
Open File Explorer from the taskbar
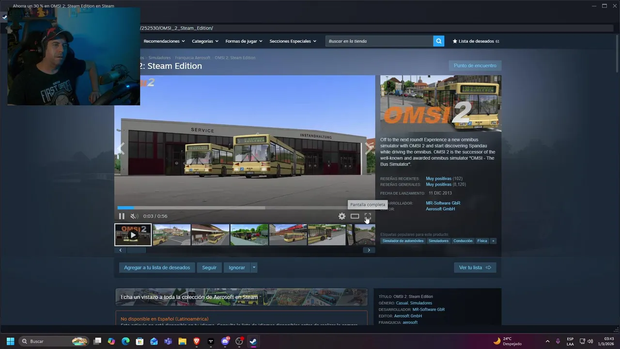[x=182, y=341]
